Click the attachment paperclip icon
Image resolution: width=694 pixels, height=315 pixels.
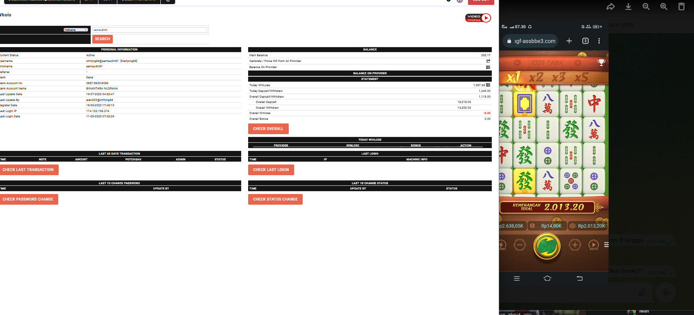coord(642,292)
